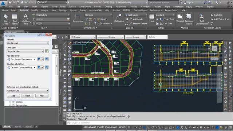
Task: Open the Alignments menu
Action: pyautogui.click(x=121, y=7)
